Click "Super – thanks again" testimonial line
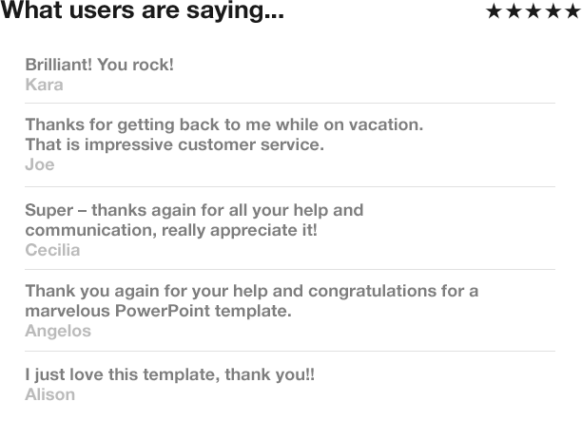Screen dimensions: 582x421 194,210
